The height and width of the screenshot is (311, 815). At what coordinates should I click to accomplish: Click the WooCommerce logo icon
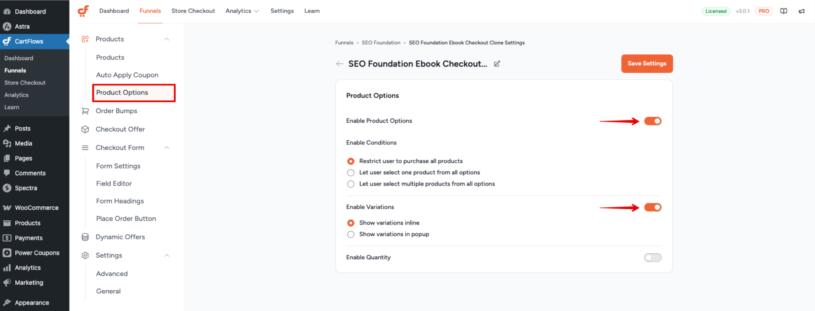coord(7,208)
